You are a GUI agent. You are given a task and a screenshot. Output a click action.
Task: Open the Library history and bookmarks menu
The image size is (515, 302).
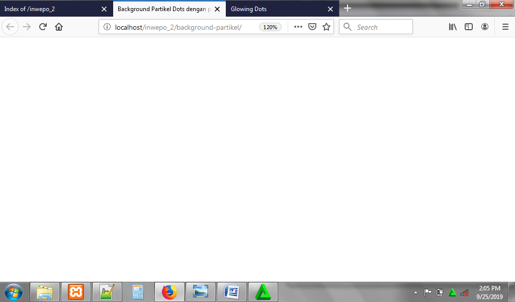[453, 27]
